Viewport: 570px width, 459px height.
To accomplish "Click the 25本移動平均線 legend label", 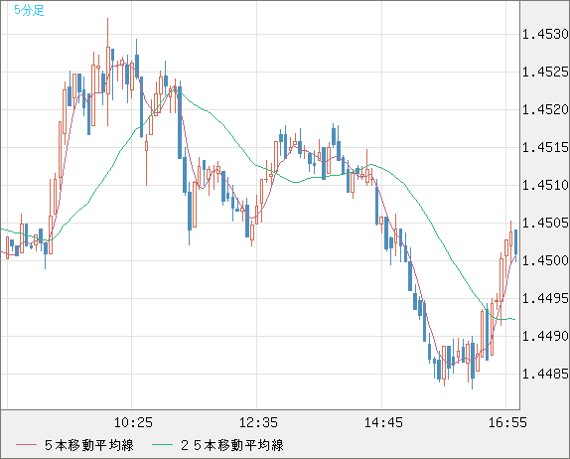I will [232, 445].
